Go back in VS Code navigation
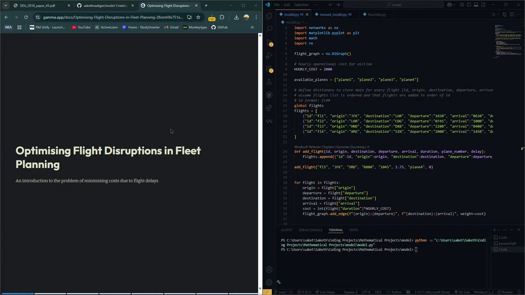 [331, 5]
